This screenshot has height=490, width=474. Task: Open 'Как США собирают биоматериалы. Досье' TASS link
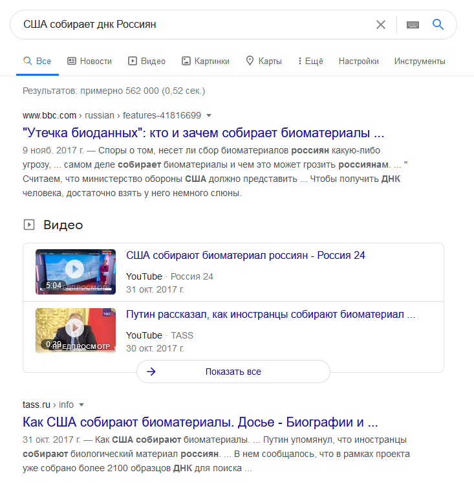click(200, 422)
